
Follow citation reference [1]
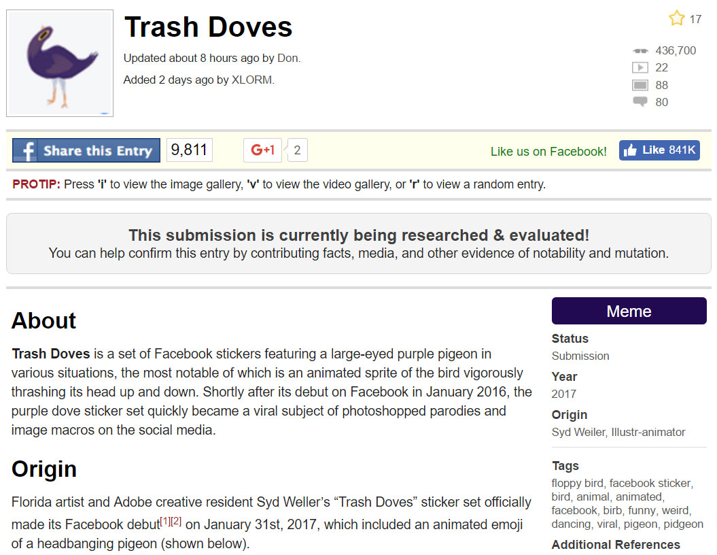[x=165, y=521]
